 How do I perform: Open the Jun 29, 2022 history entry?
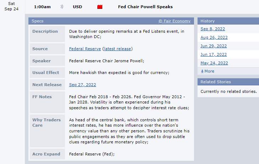pyautogui.click(x=214, y=46)
